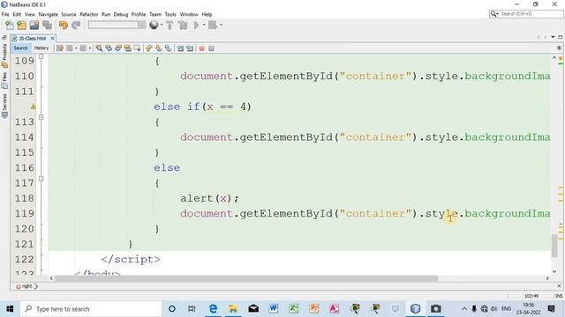Image resolution: width=565 pixels, height=317 pixels.
Task: Click the Find Selection magnifier icon
Action: (99, 48)
